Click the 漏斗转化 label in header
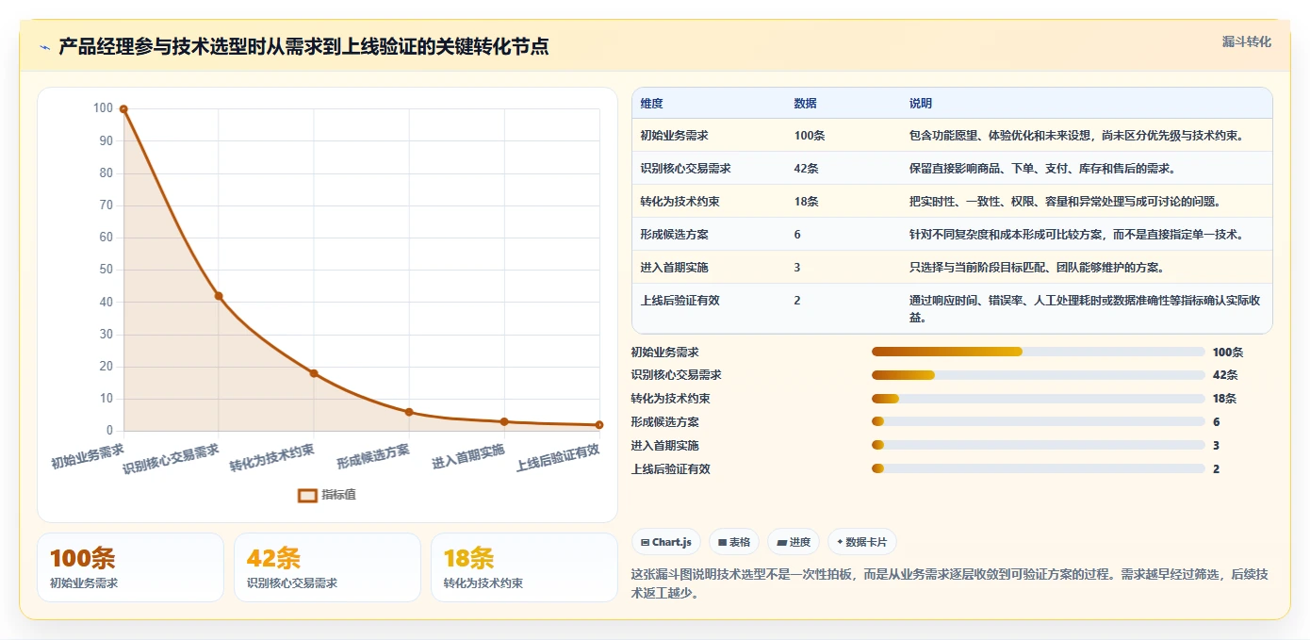 tap(1247, 42)
